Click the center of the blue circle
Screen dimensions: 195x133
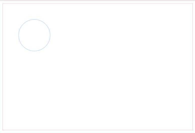(34, 35)
